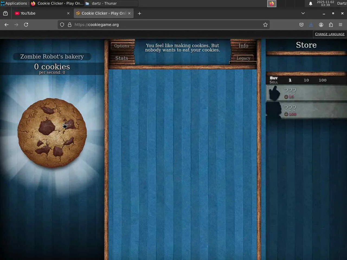Rename bakery via Zombie Robot's bakery title

pyautogui.click(x=52, y=57)
